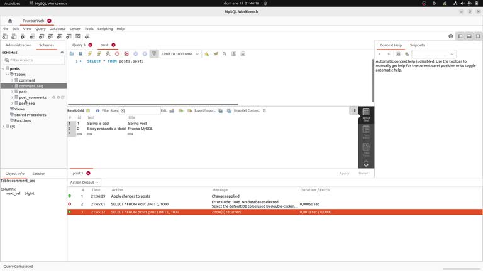
Task: Run EXPLAIN on current statement
Action: point(108,54)
